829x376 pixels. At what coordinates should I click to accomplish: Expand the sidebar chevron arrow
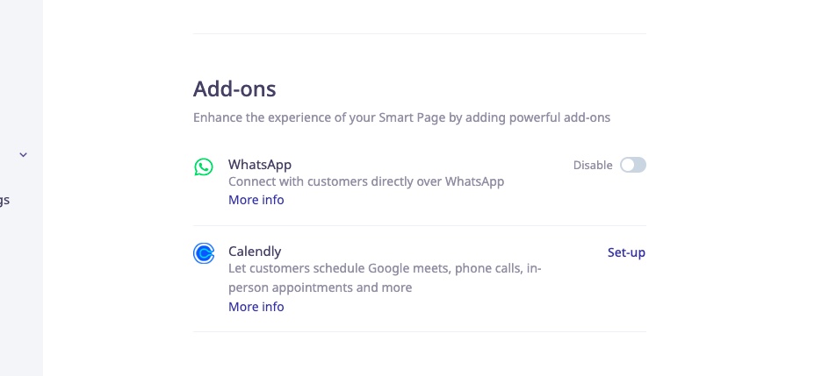click(24, 155)
